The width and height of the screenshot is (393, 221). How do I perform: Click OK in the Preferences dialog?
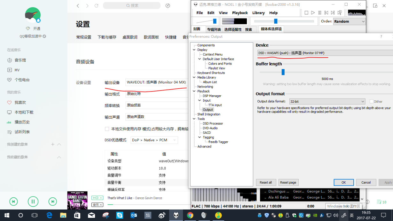[x=343, y=182]
